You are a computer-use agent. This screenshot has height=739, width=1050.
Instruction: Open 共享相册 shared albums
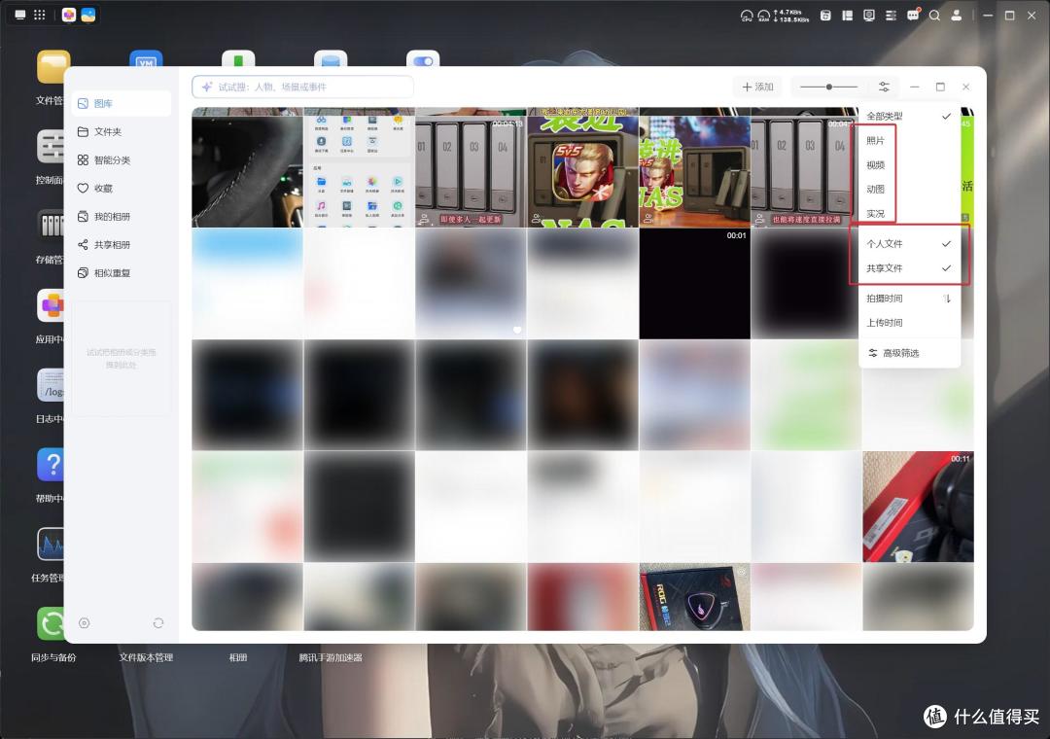[x=122, y=244]
